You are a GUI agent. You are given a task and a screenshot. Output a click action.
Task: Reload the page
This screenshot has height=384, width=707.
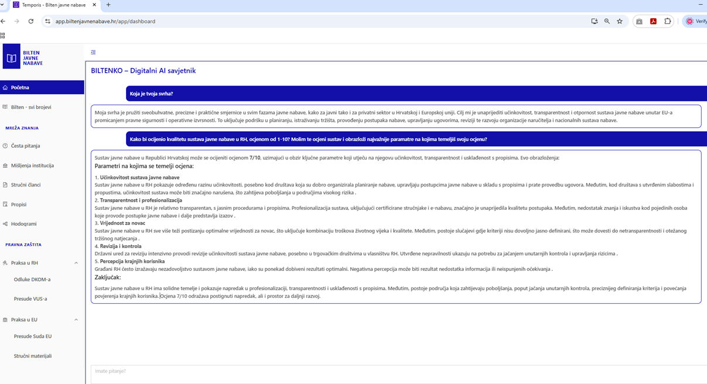click(x=31, y=21)
